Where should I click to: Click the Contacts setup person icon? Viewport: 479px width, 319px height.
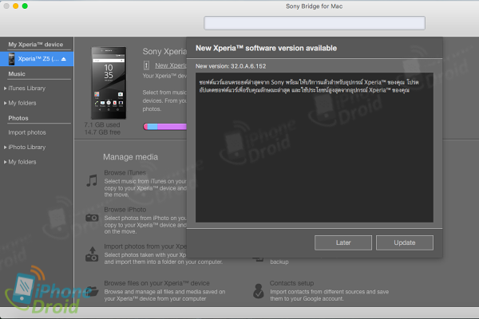(x=259, y=291)
